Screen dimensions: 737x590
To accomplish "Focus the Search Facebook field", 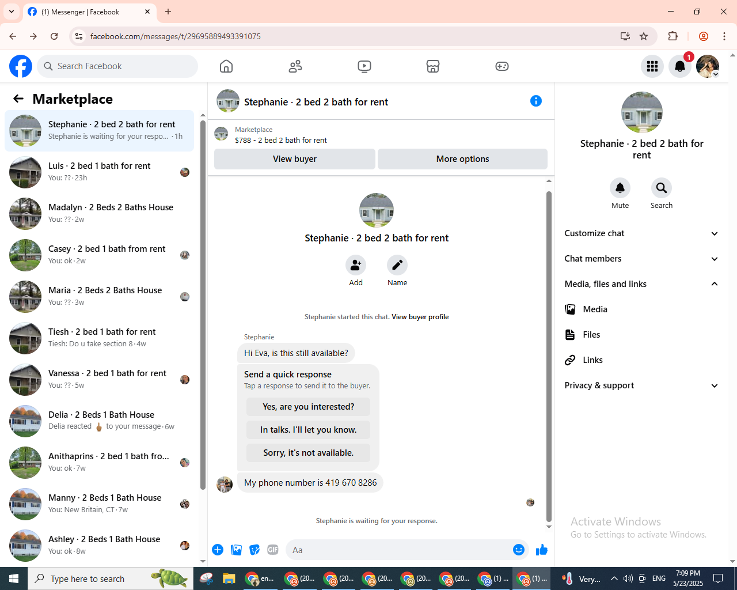I will (117, 66).
